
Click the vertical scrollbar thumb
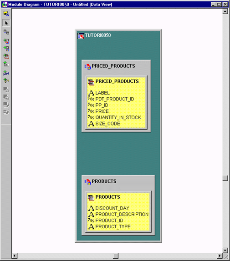point(225,178)
